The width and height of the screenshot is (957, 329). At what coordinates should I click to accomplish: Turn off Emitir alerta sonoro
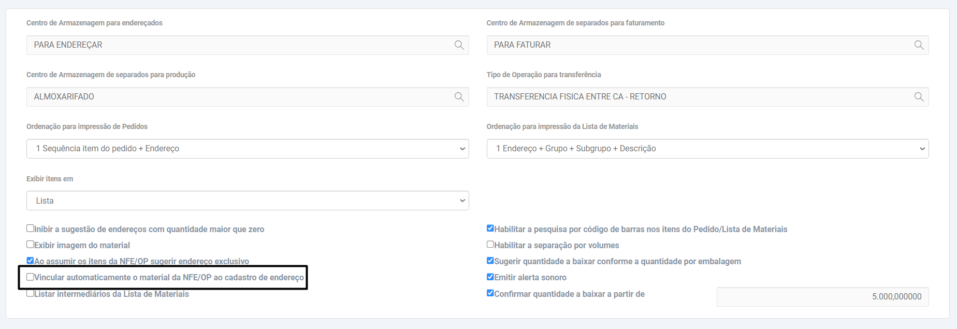tap(490, 277)
